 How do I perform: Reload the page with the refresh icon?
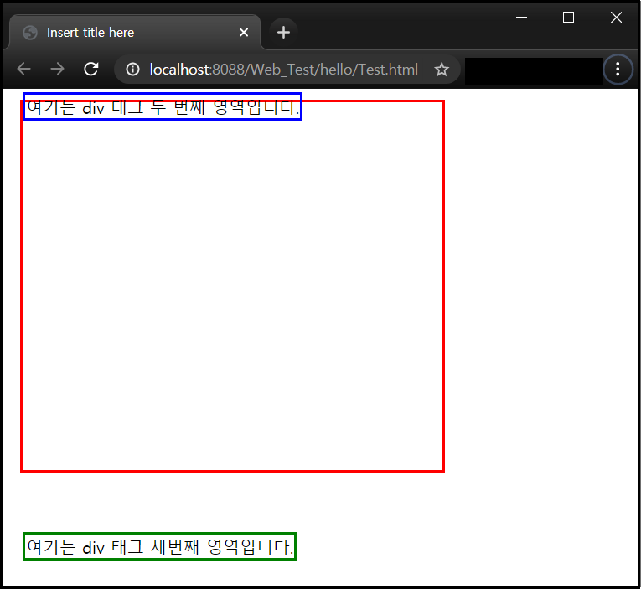click(x=91, y=69)
